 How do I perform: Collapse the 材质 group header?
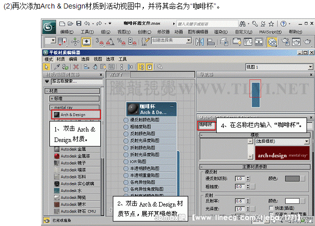tap(72, 91)
